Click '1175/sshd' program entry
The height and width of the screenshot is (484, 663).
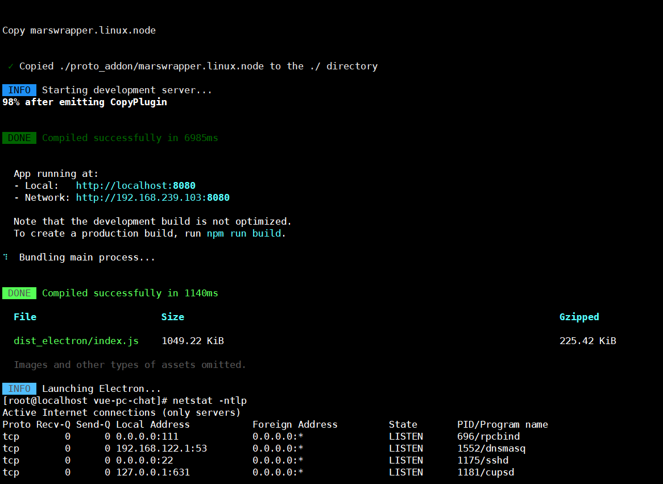(x=482, y=460)
